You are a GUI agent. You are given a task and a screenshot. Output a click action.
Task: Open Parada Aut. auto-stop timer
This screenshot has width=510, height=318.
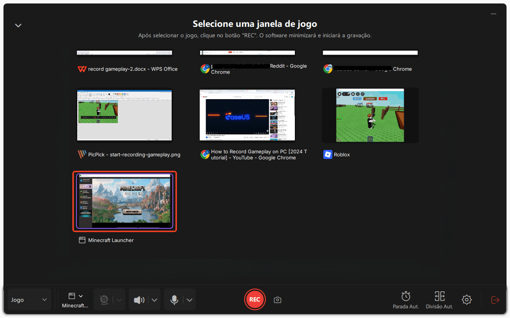pyautogui.click(x=405, y=300)
